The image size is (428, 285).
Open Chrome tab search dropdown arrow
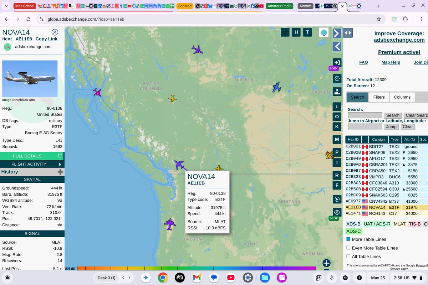(6, 6)
